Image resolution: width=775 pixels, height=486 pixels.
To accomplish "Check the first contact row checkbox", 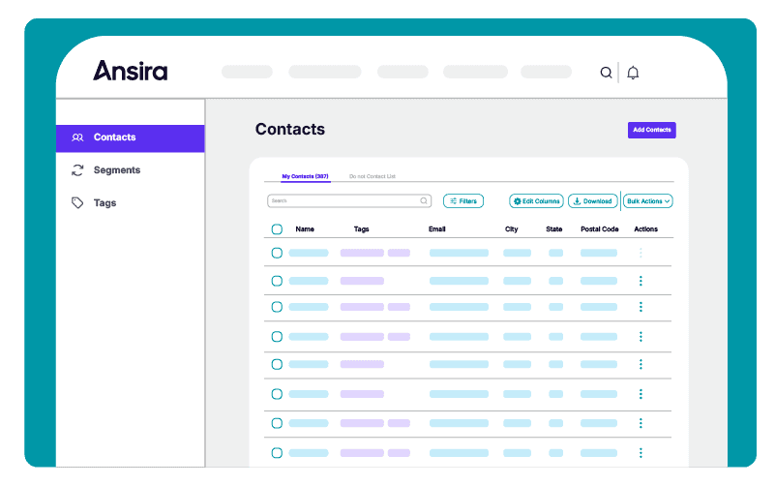I will [277, 253].
